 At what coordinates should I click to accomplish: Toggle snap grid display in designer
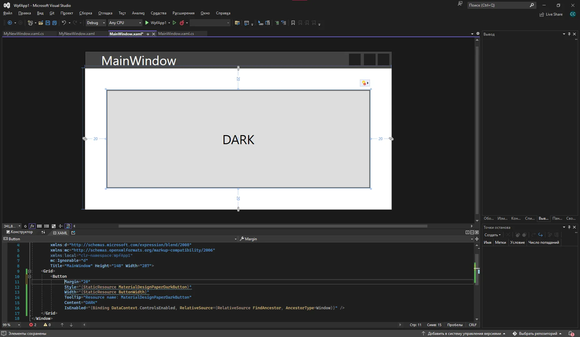click(39, 226)
